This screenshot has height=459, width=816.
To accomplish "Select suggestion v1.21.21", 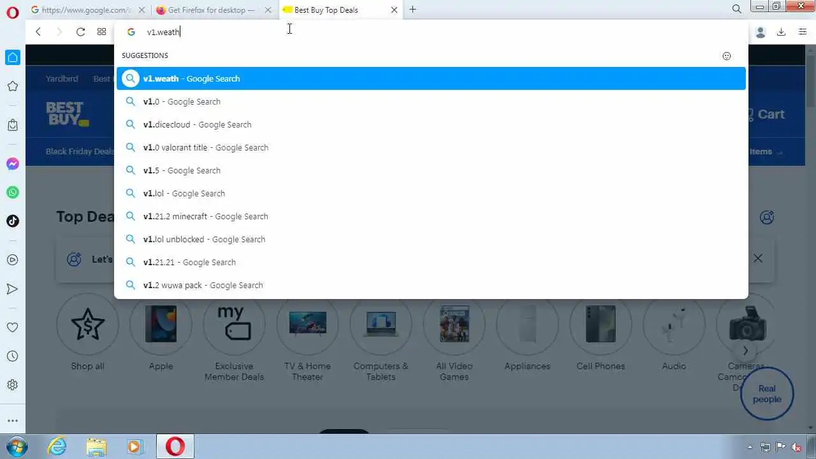I will pos(431,262).
